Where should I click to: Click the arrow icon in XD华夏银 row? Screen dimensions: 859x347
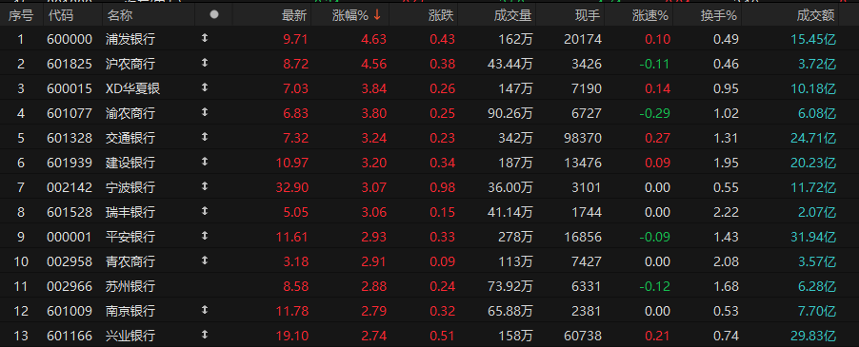[205, 88]
